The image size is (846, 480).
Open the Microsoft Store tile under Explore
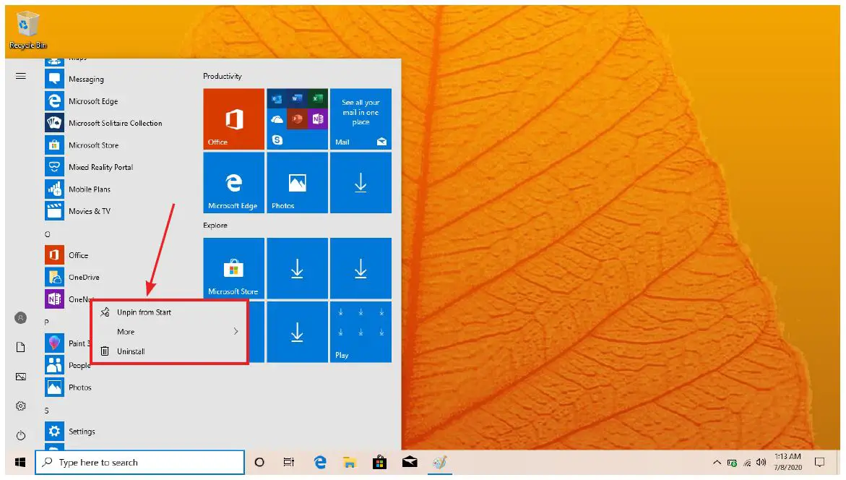(x=233, y=268)
